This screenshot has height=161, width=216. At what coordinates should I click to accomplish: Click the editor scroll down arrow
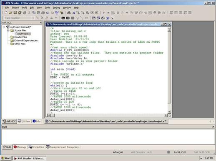[169, 112]
